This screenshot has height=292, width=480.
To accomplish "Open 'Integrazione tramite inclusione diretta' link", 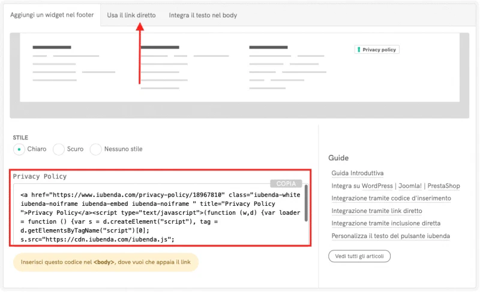I will tap(386, 223).
